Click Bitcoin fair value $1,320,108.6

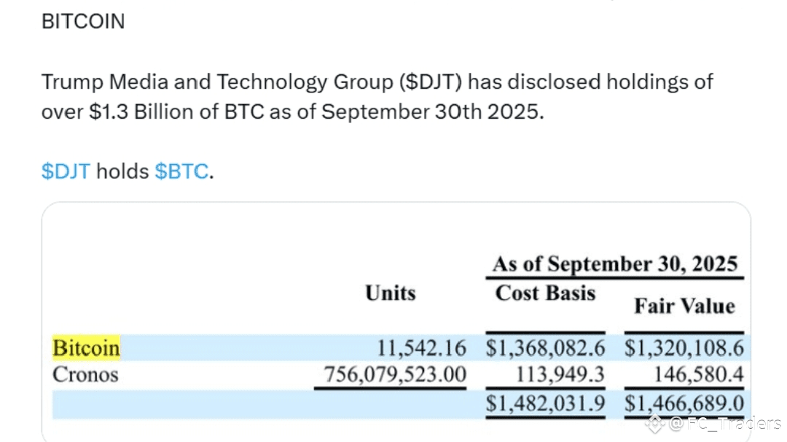click(x=684, y=348)
